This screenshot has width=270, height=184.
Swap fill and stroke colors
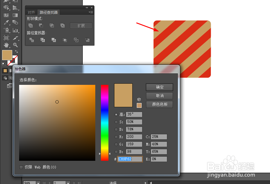pyautogui.click(x=16, y=51)
